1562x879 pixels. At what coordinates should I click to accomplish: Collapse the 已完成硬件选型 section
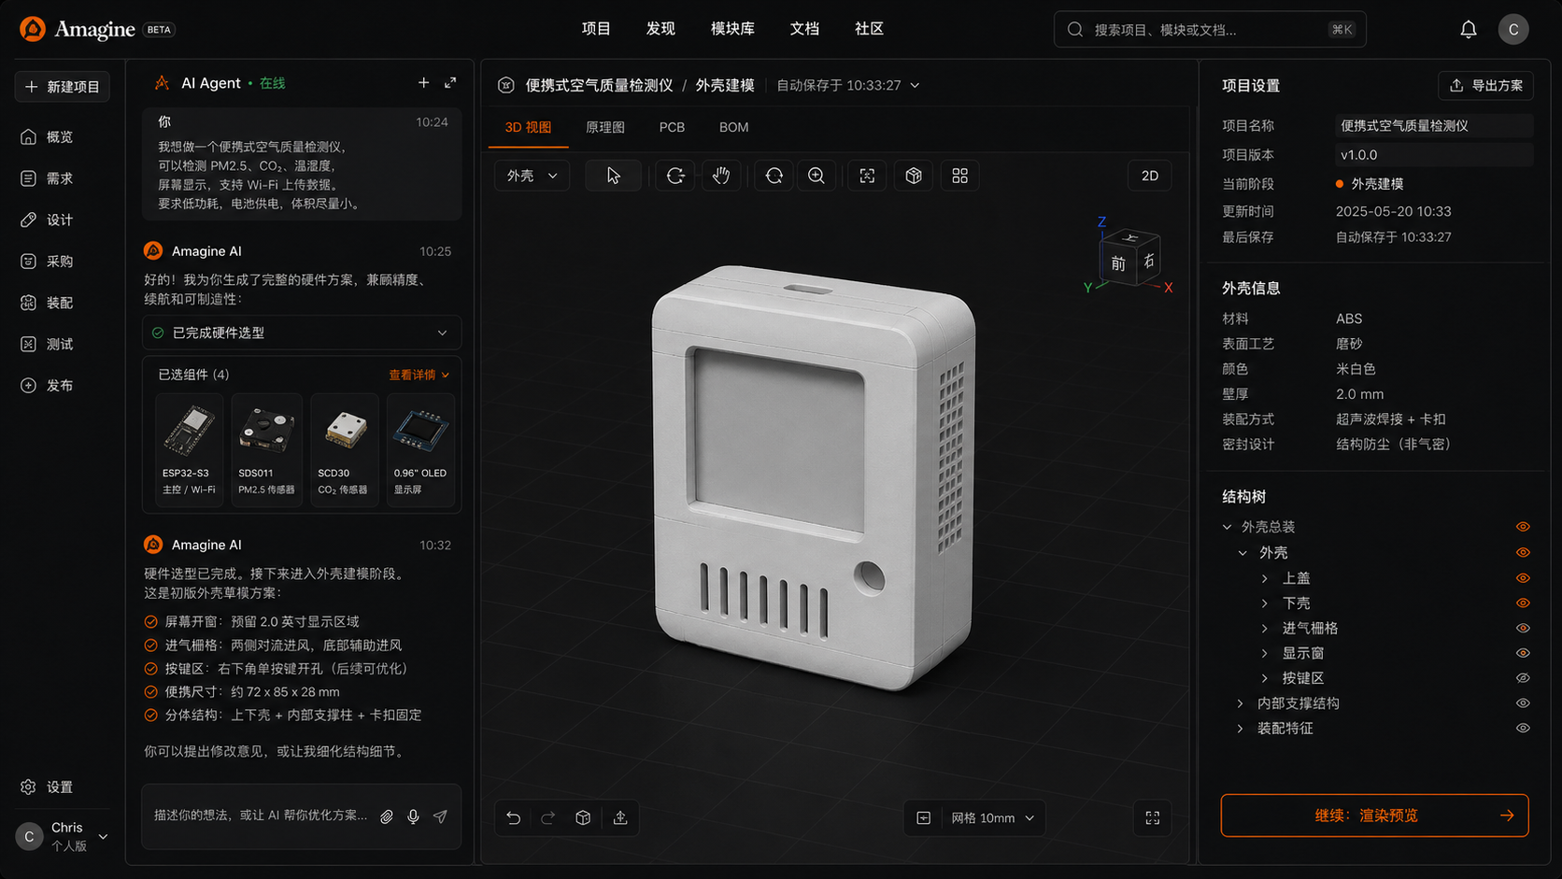(x=443, y=333)
